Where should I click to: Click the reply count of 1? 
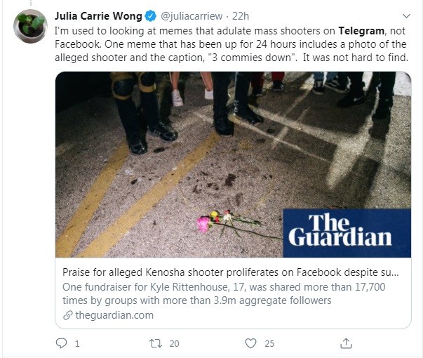pos(77,344)
